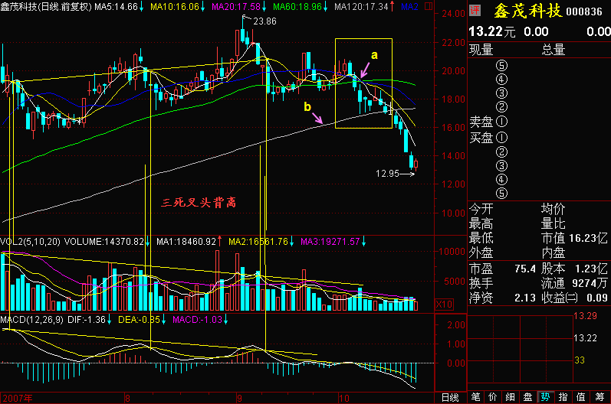
Task: Toggle the MA120 red up-arrow indicator
Action: (x=393, y=7)
